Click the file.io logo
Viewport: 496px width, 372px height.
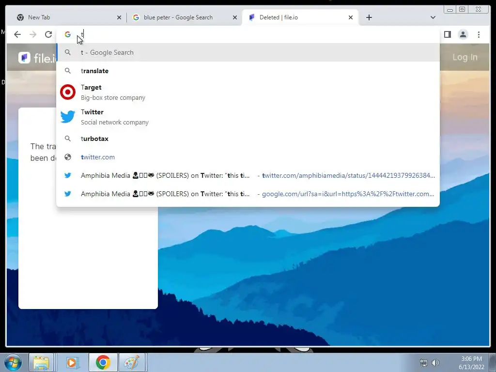[37, 58]
